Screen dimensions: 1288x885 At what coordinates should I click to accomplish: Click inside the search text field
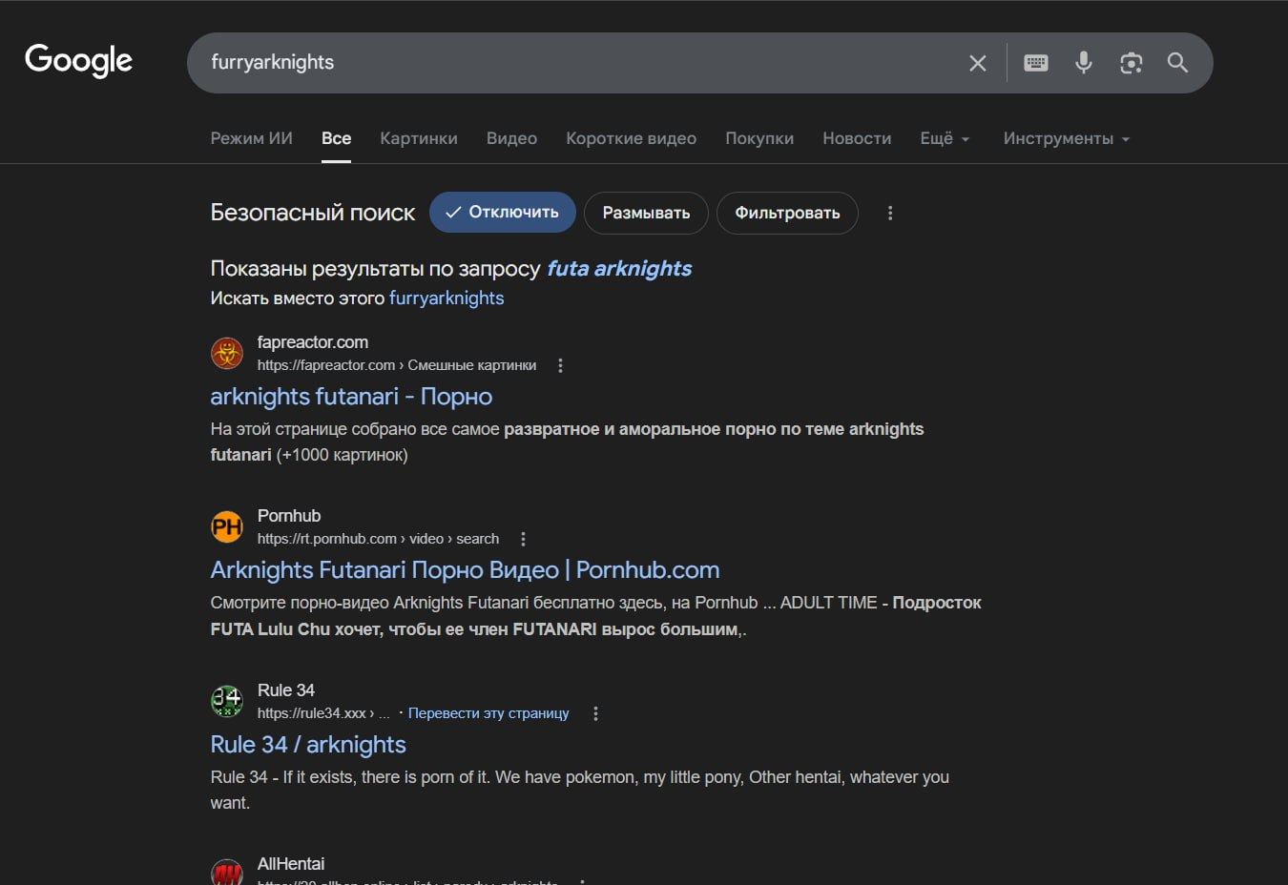point(572,63)
